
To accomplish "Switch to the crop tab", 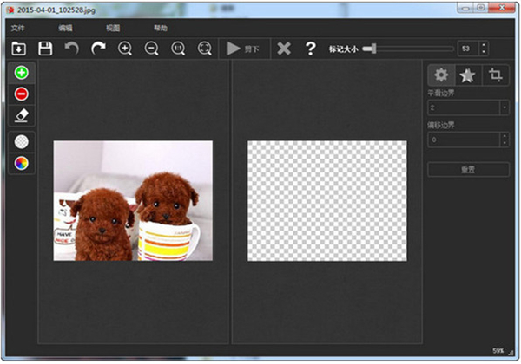I will point(496,75).
